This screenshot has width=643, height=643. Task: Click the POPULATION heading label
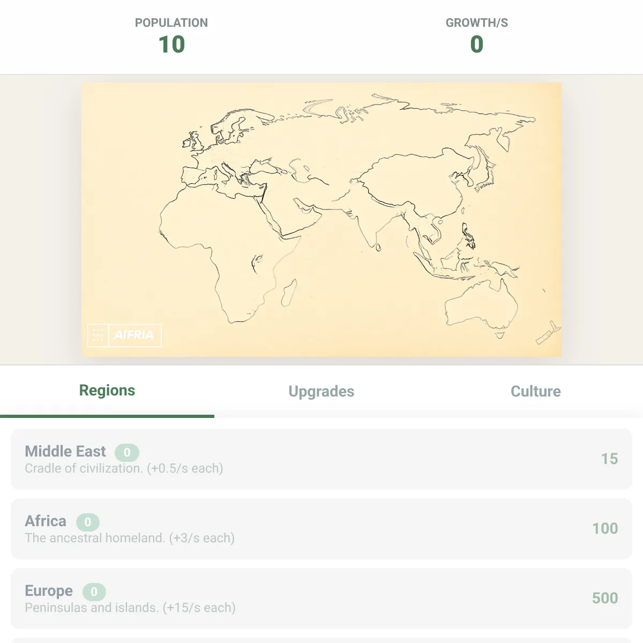(x=171, y=23)
